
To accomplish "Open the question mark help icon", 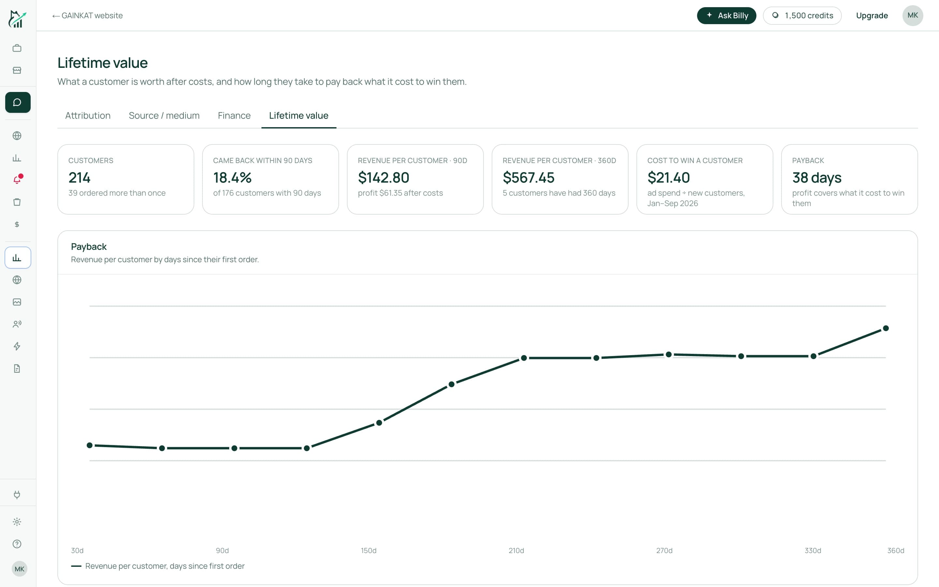I will click(x=17, y=544).
